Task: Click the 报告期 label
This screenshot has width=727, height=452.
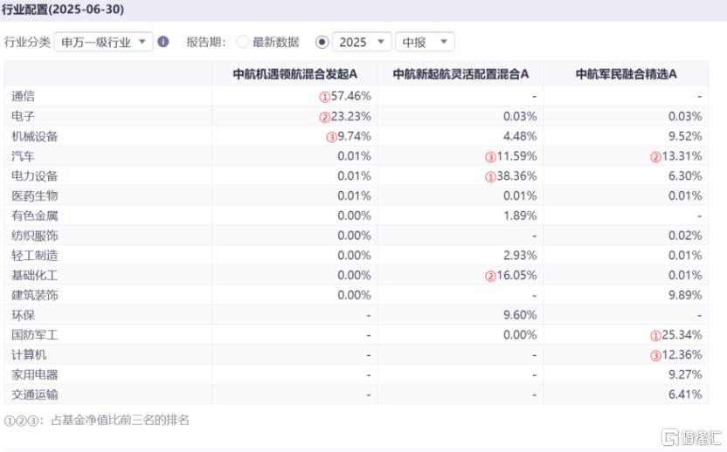Action: [x=206, y=42]
